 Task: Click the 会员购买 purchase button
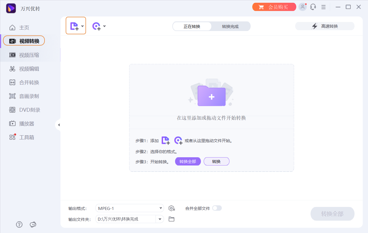coord(274,7)
